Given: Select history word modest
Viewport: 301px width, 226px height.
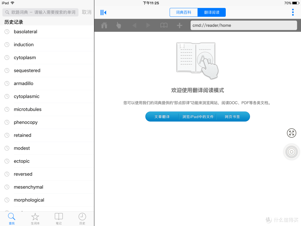Looking at the screenshot, I should 47,148.
